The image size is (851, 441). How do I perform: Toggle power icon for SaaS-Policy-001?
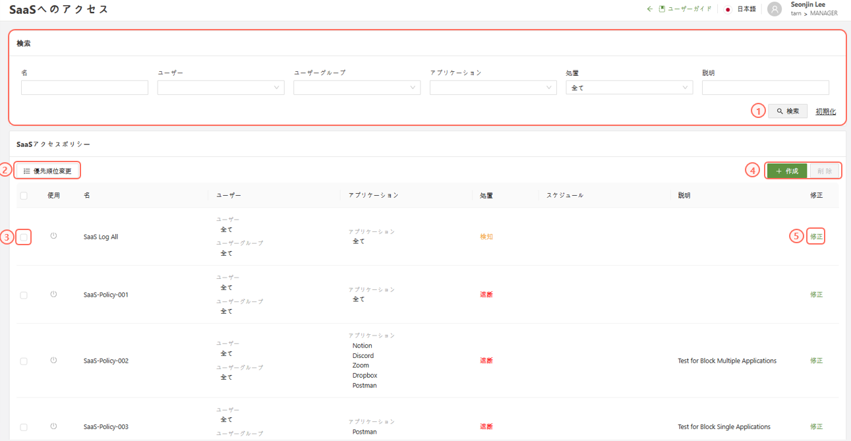point(53,294)
